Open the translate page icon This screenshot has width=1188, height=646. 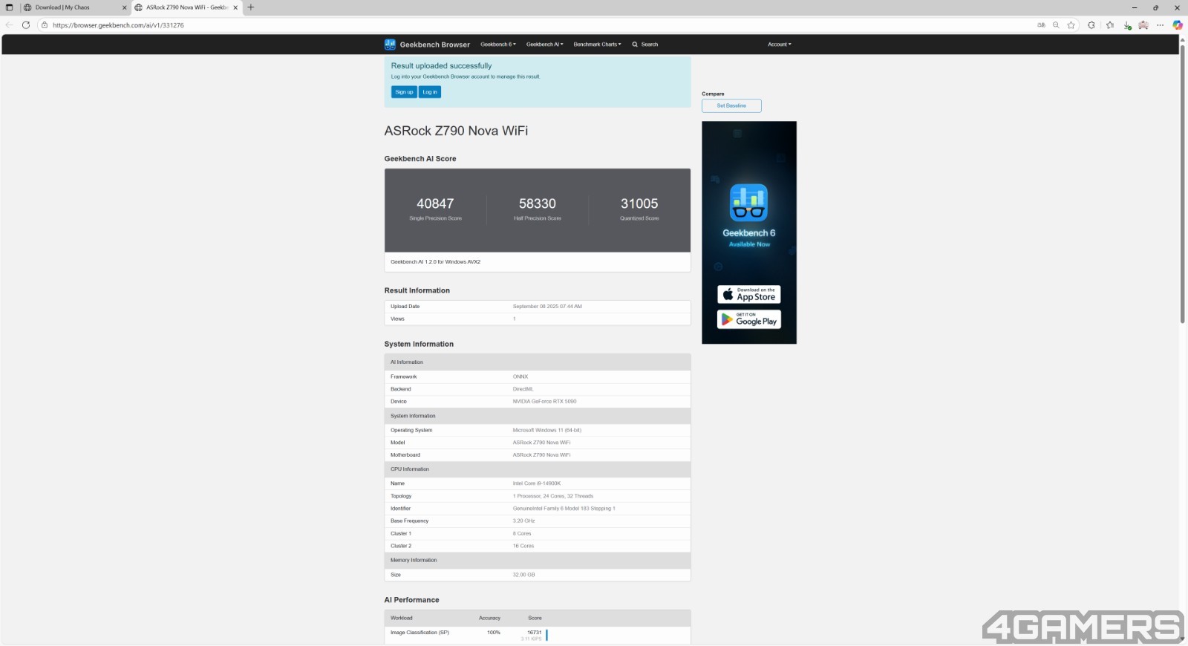tap(1041, 25)
